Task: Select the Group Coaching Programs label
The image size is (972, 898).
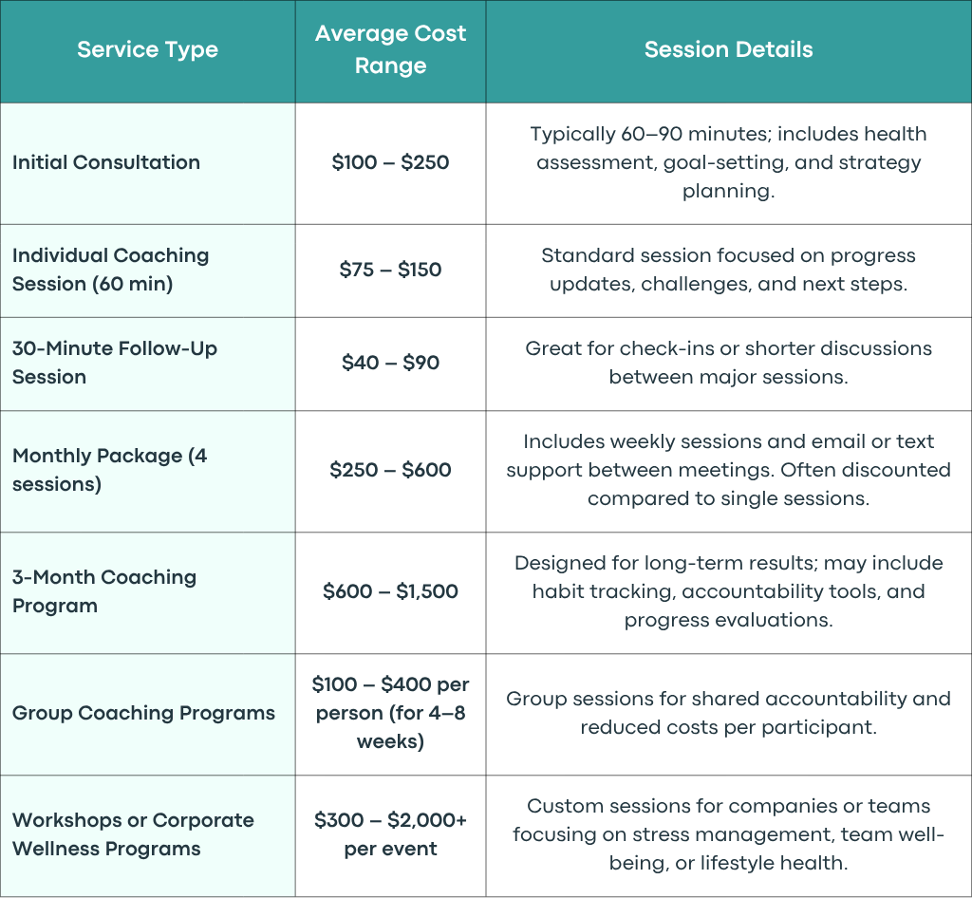Action: (x=143, y=713)
